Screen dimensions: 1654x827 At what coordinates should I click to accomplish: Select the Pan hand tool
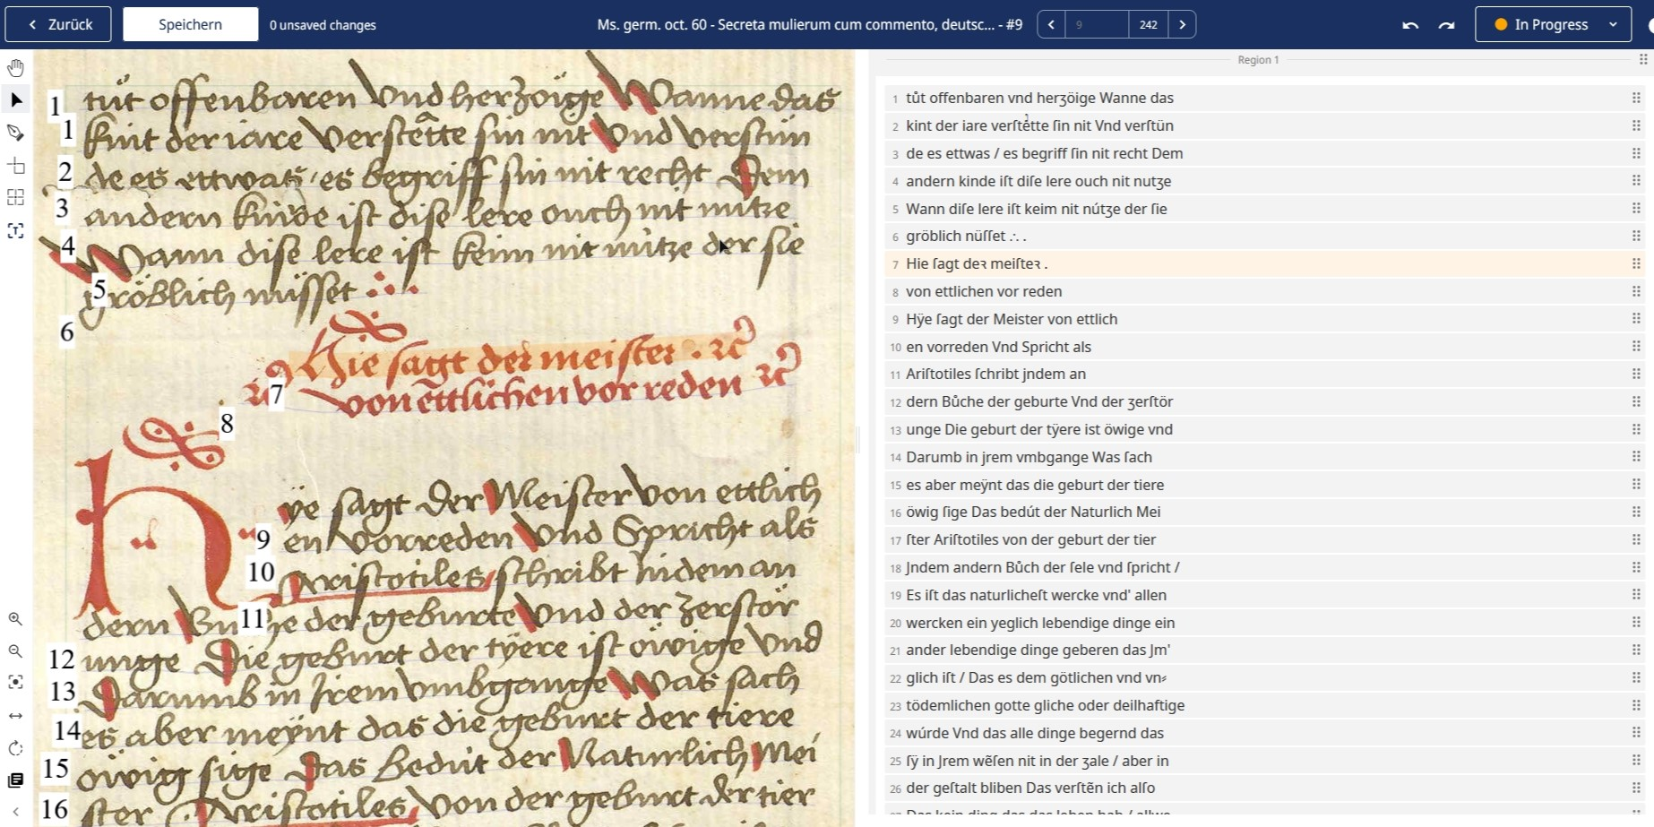(15, 67)
